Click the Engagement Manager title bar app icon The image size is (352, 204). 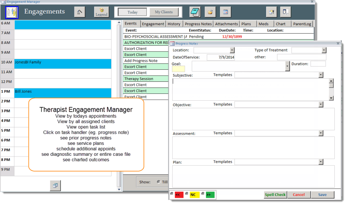(4, 2)
